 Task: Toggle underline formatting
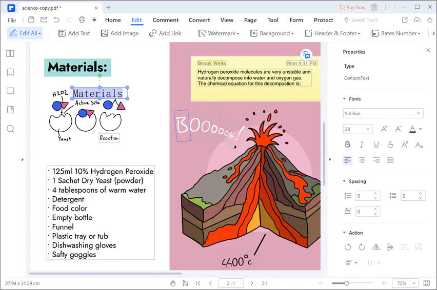[376, 144]
